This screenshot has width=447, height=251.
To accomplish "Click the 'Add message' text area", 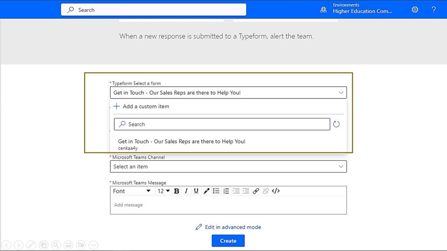I will point(228,205).
